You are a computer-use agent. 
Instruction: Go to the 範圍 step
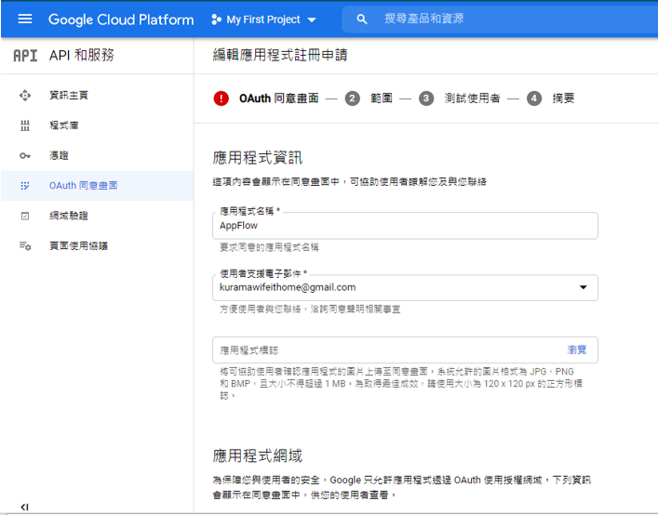click(382, 99)
